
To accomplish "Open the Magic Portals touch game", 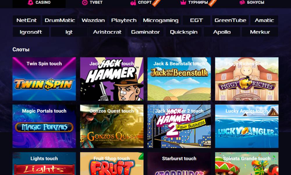I will (x=44, y=126).
